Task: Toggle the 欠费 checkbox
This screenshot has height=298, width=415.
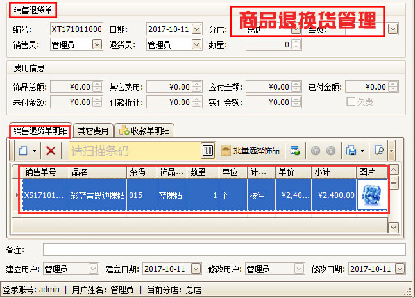Action: click(x=351, y=102)
